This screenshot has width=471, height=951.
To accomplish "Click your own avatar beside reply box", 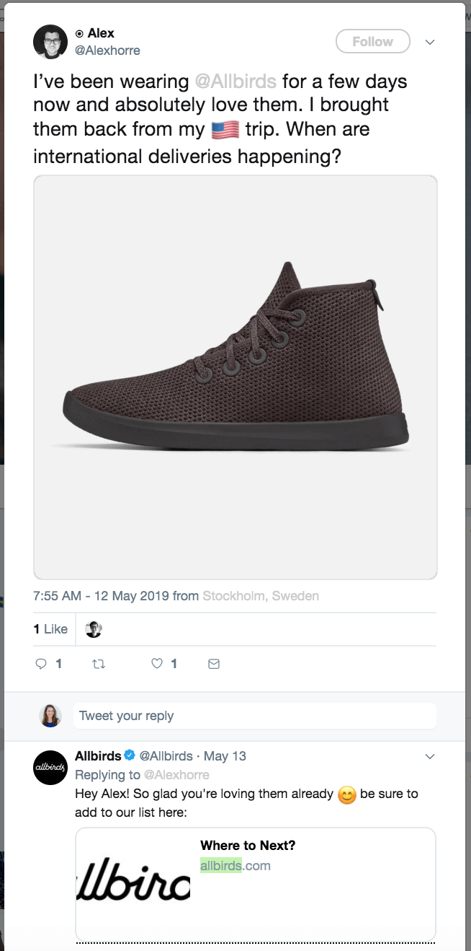I will coord(50,716).
